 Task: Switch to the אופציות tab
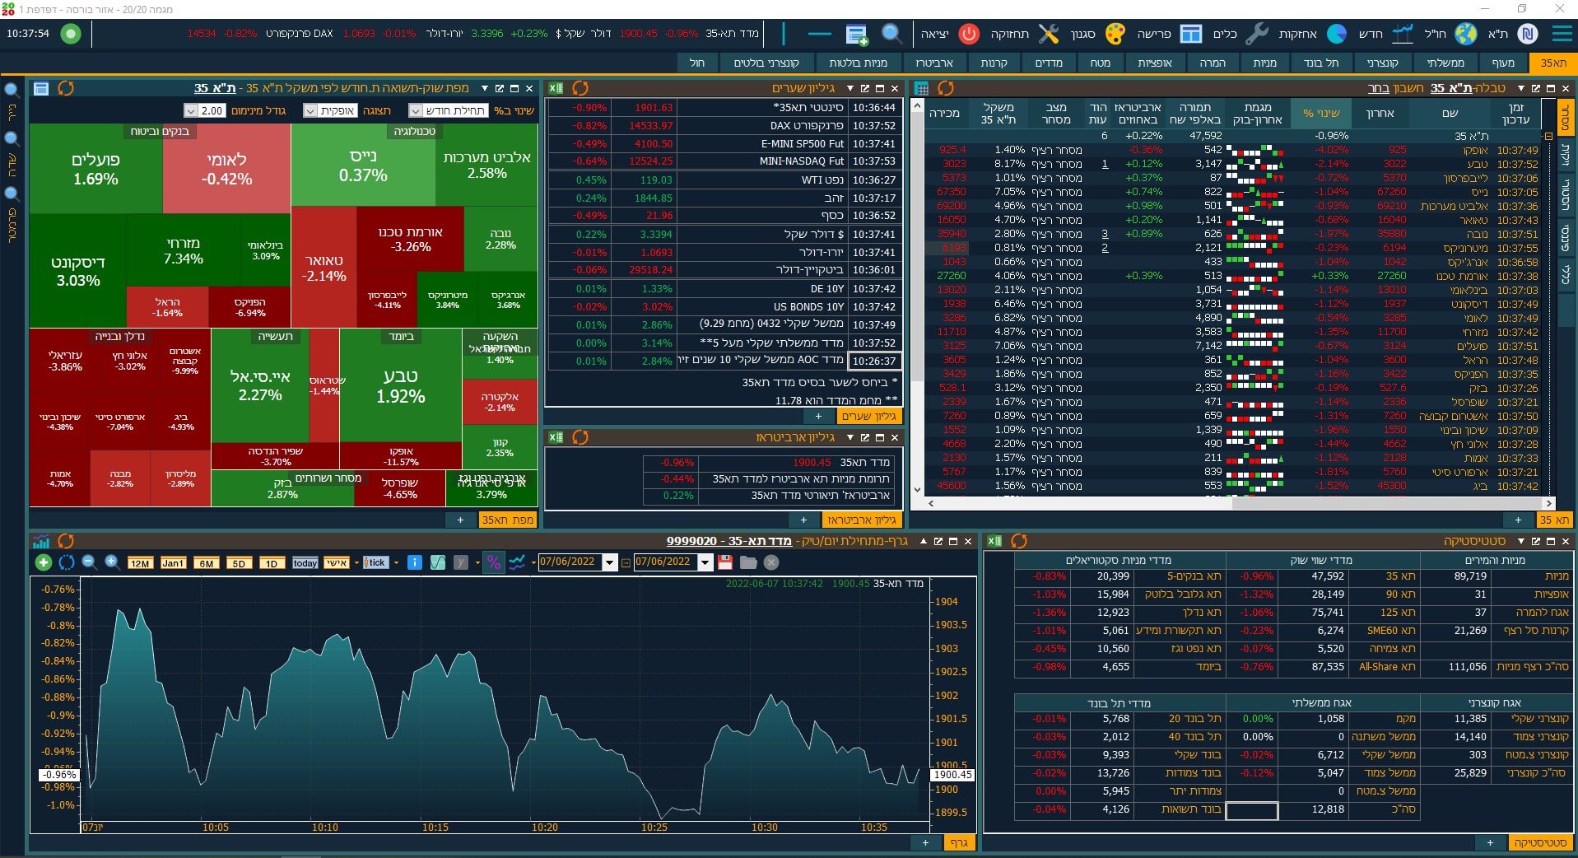point(1154,63)
